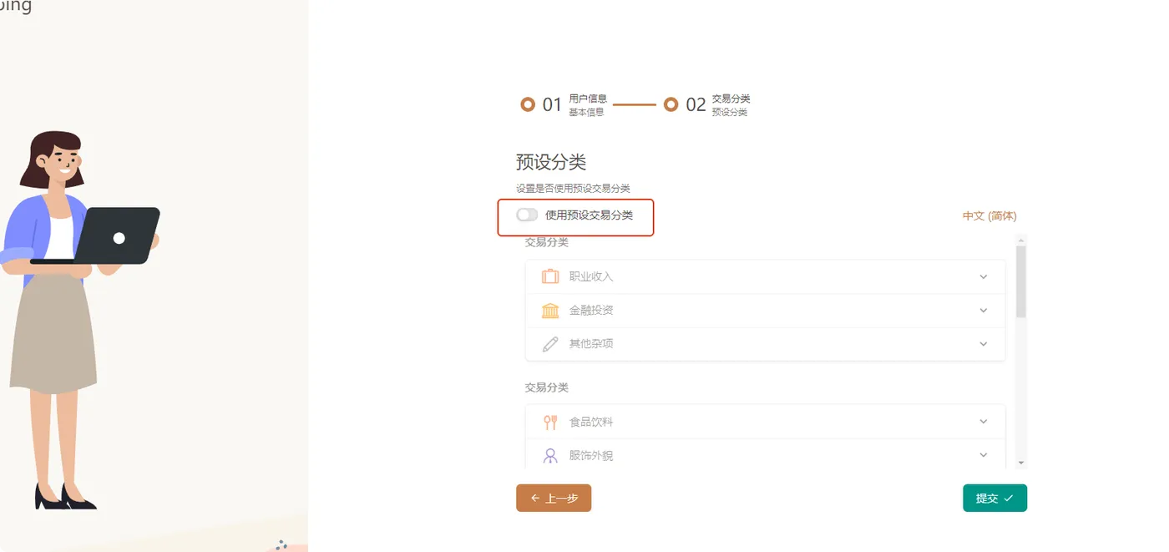Expand the 服饰外貌 category chevron
1169x552 pixels.
[x=983, y=456]
